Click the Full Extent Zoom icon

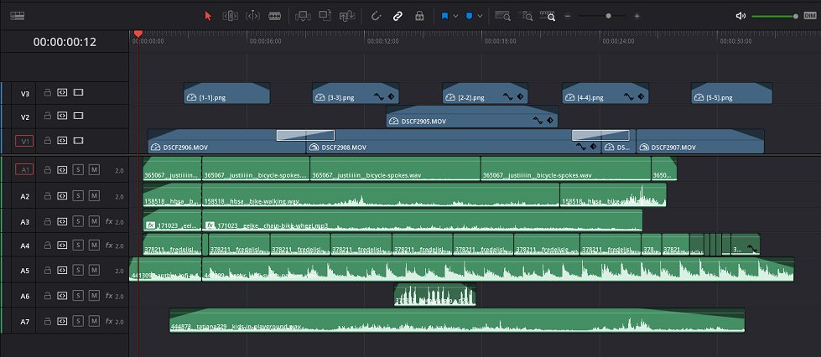tap(502, 16)
